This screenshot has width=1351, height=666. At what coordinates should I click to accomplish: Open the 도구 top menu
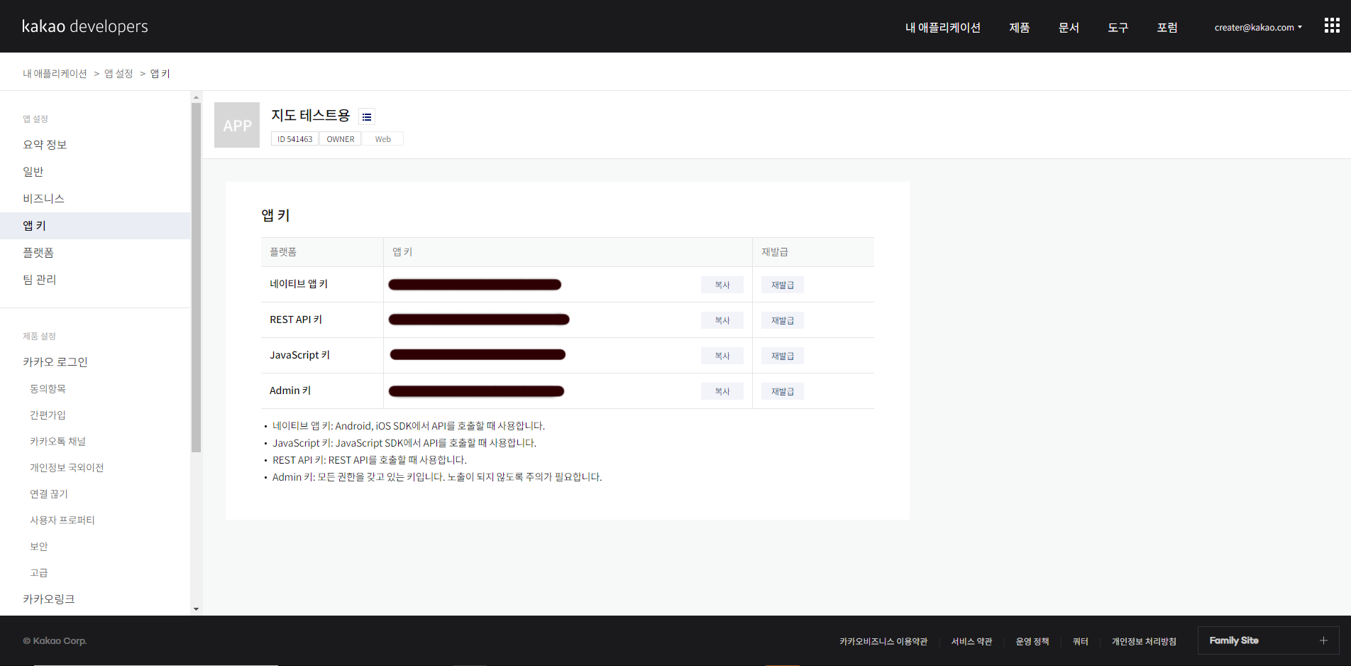tap(1118, 27)
